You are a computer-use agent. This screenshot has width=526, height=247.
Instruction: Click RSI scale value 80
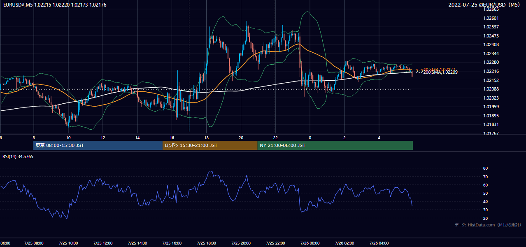485,168
